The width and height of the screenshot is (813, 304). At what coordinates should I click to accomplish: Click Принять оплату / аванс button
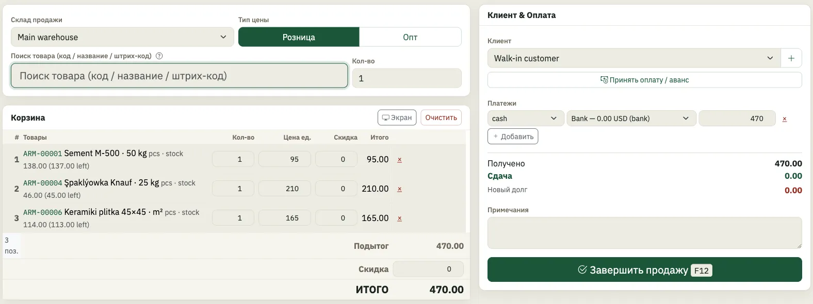pyautogui.click(x=644, y=80)
